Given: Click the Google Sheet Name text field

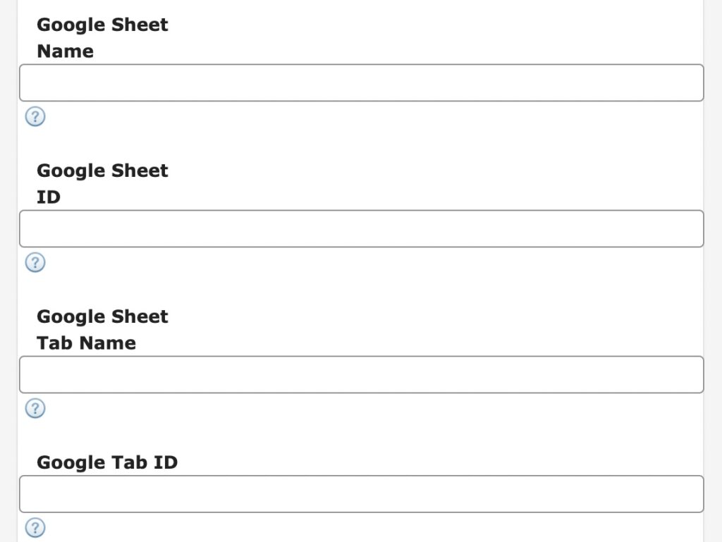Looking at the screenshot, I should point(361,83).
